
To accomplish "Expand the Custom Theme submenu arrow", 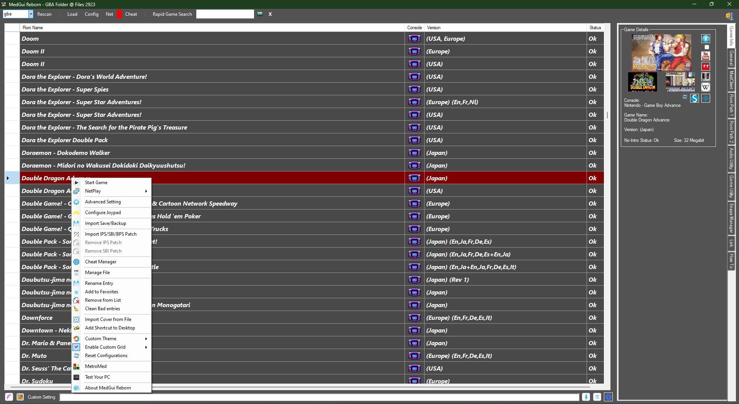I will (146, 339).
